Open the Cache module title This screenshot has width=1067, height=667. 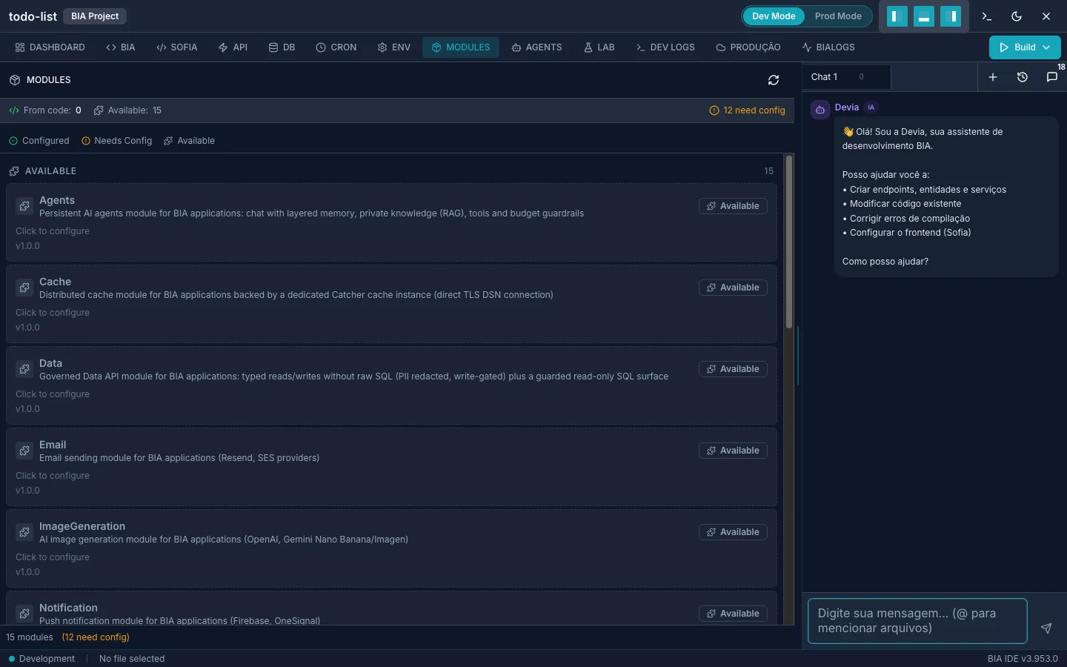[x=55, y=282]
